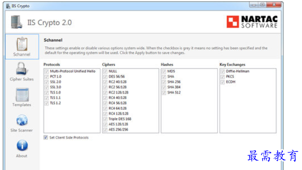The image size is (302, 170).
Task: Toggle the TLS 1.0 protocol checkbox
Action: pyautogui.click(x=46, y=92)
